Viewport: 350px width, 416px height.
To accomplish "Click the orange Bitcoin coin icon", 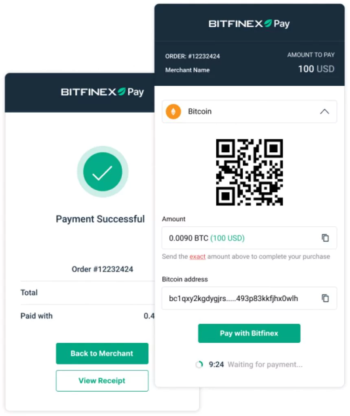I will (x=173, y=111).
